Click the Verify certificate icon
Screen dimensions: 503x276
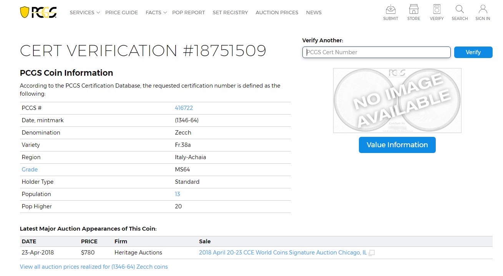437,9
